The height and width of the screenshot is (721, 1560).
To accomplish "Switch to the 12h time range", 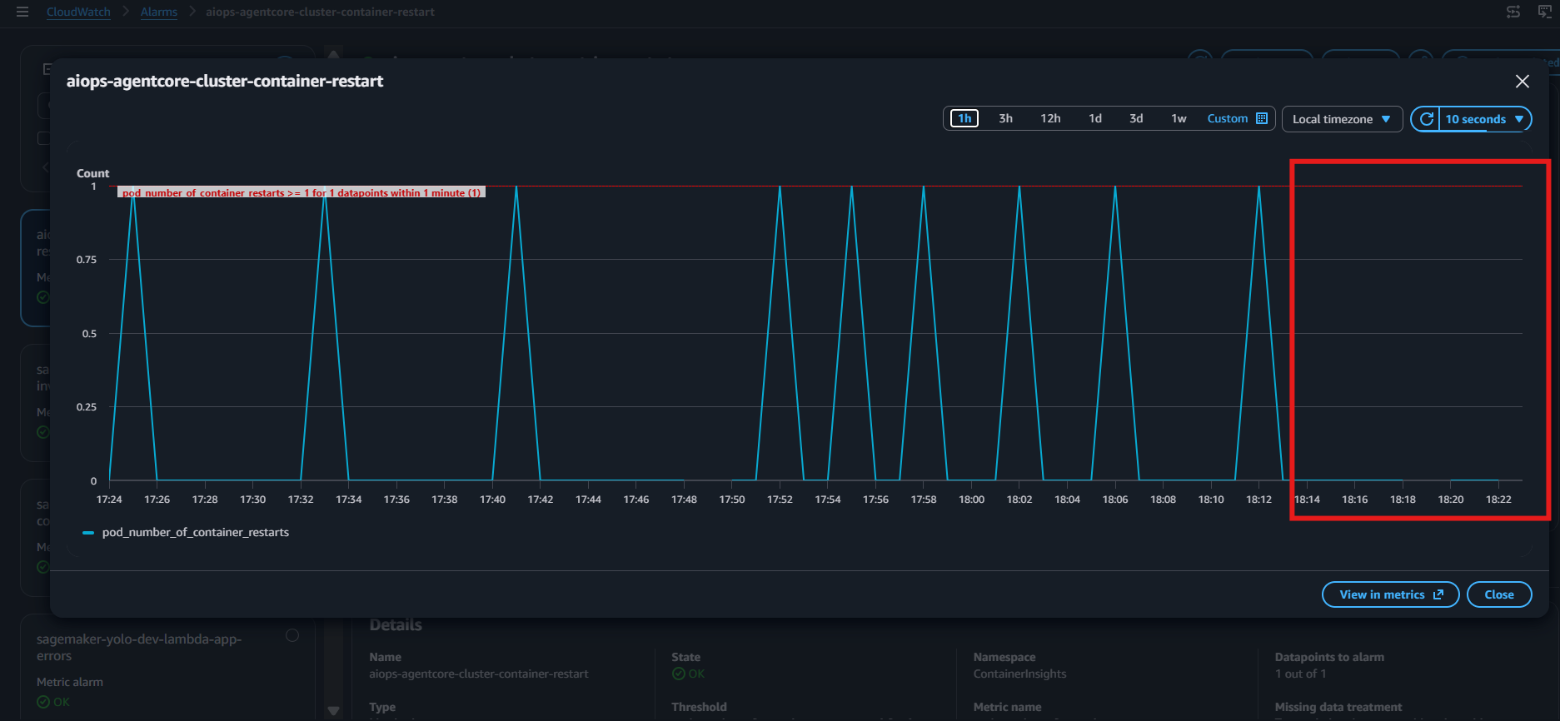I will (x=1050, y=118).
